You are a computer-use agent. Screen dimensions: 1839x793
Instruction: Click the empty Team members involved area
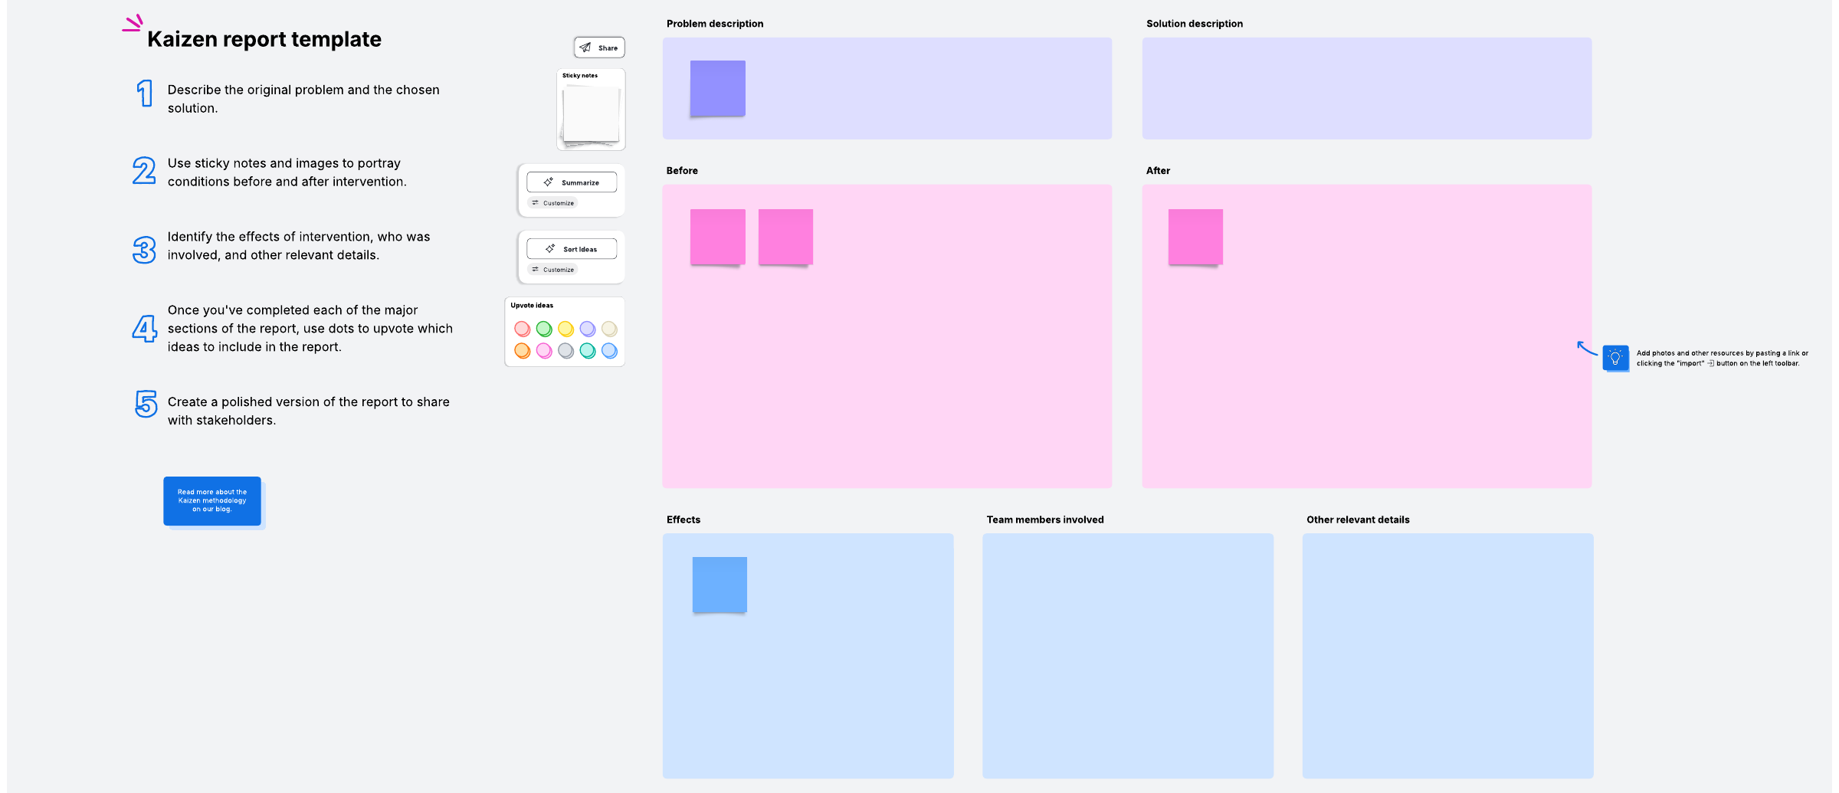click(x=1128, y=656)
